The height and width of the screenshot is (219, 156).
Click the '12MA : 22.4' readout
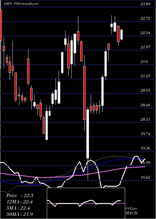[x=20, y=202]
